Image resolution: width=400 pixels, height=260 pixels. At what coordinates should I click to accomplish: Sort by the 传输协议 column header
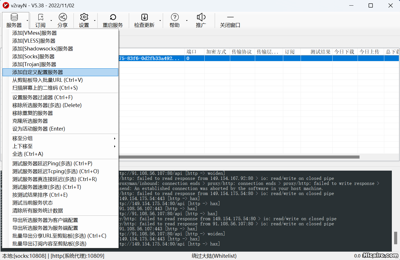pyautogui.click(x=242, y=52)
